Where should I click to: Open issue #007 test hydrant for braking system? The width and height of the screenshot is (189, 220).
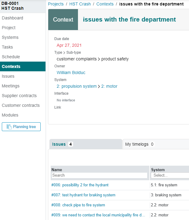tap(83, 195)
